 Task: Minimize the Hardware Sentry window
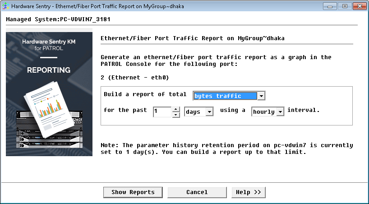click(x=330, y=6)
